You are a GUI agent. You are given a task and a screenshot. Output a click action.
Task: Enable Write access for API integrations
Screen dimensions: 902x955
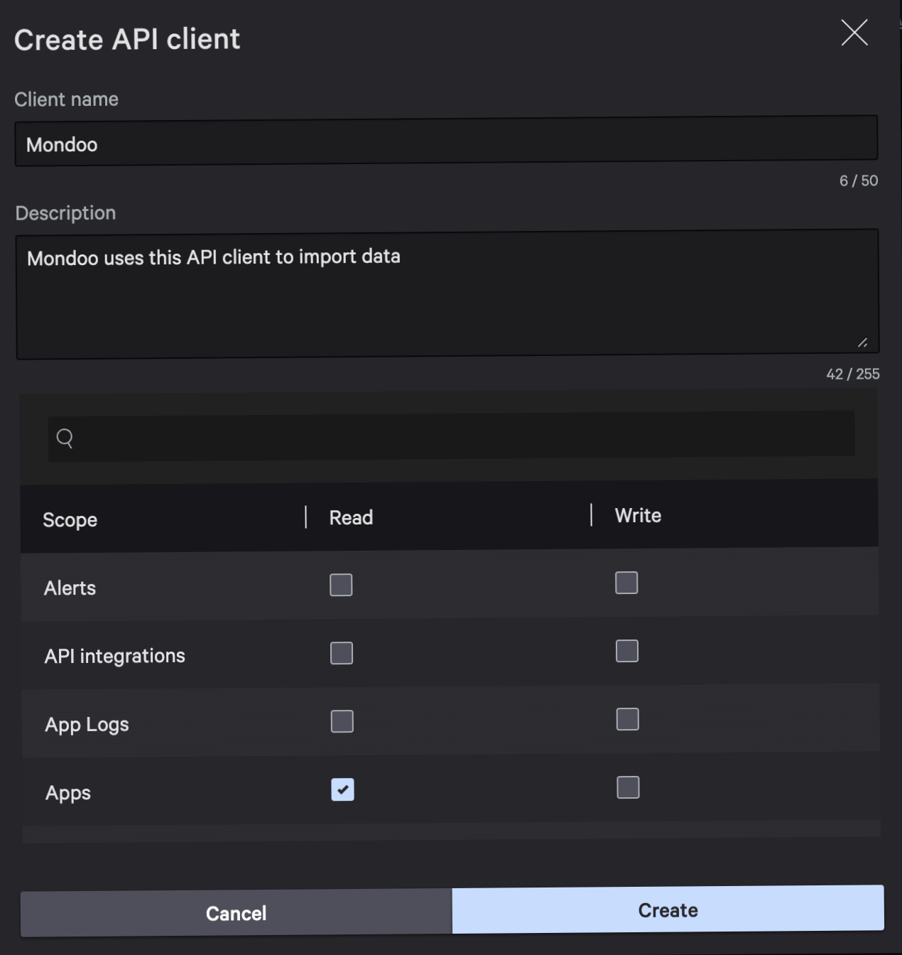pos(626,651)
